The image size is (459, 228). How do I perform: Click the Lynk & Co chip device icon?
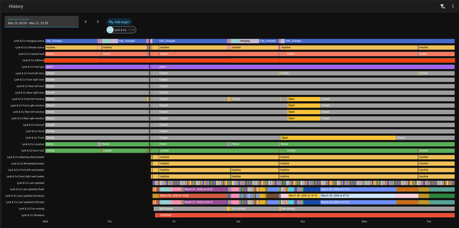pos(110,30)
